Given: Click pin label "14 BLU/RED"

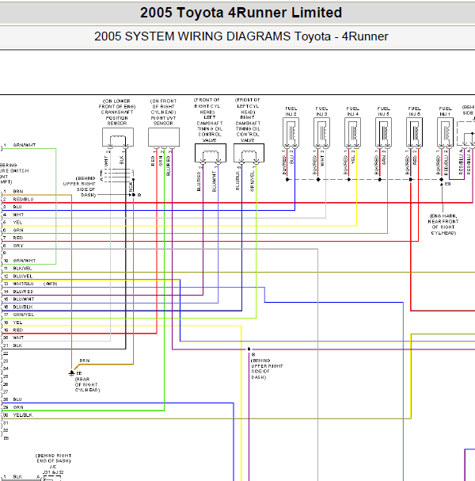Looking at the screenshot, I should (x=19, y=292).
